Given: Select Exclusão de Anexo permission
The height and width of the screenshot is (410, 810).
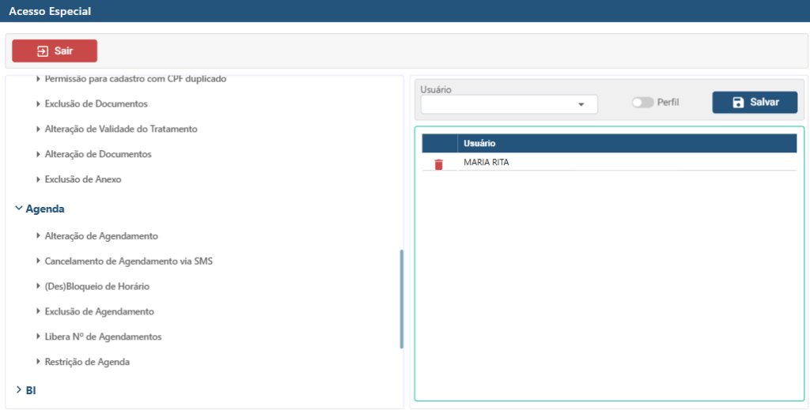Looking at the screenshot, I should pos(83,180).
